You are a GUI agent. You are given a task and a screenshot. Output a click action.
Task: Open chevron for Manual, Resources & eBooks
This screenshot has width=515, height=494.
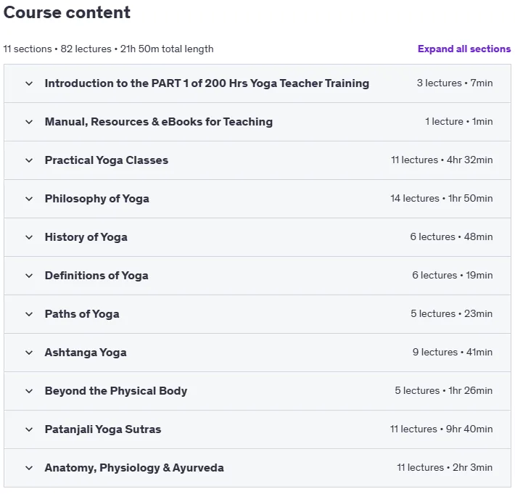tap(29, 122)
